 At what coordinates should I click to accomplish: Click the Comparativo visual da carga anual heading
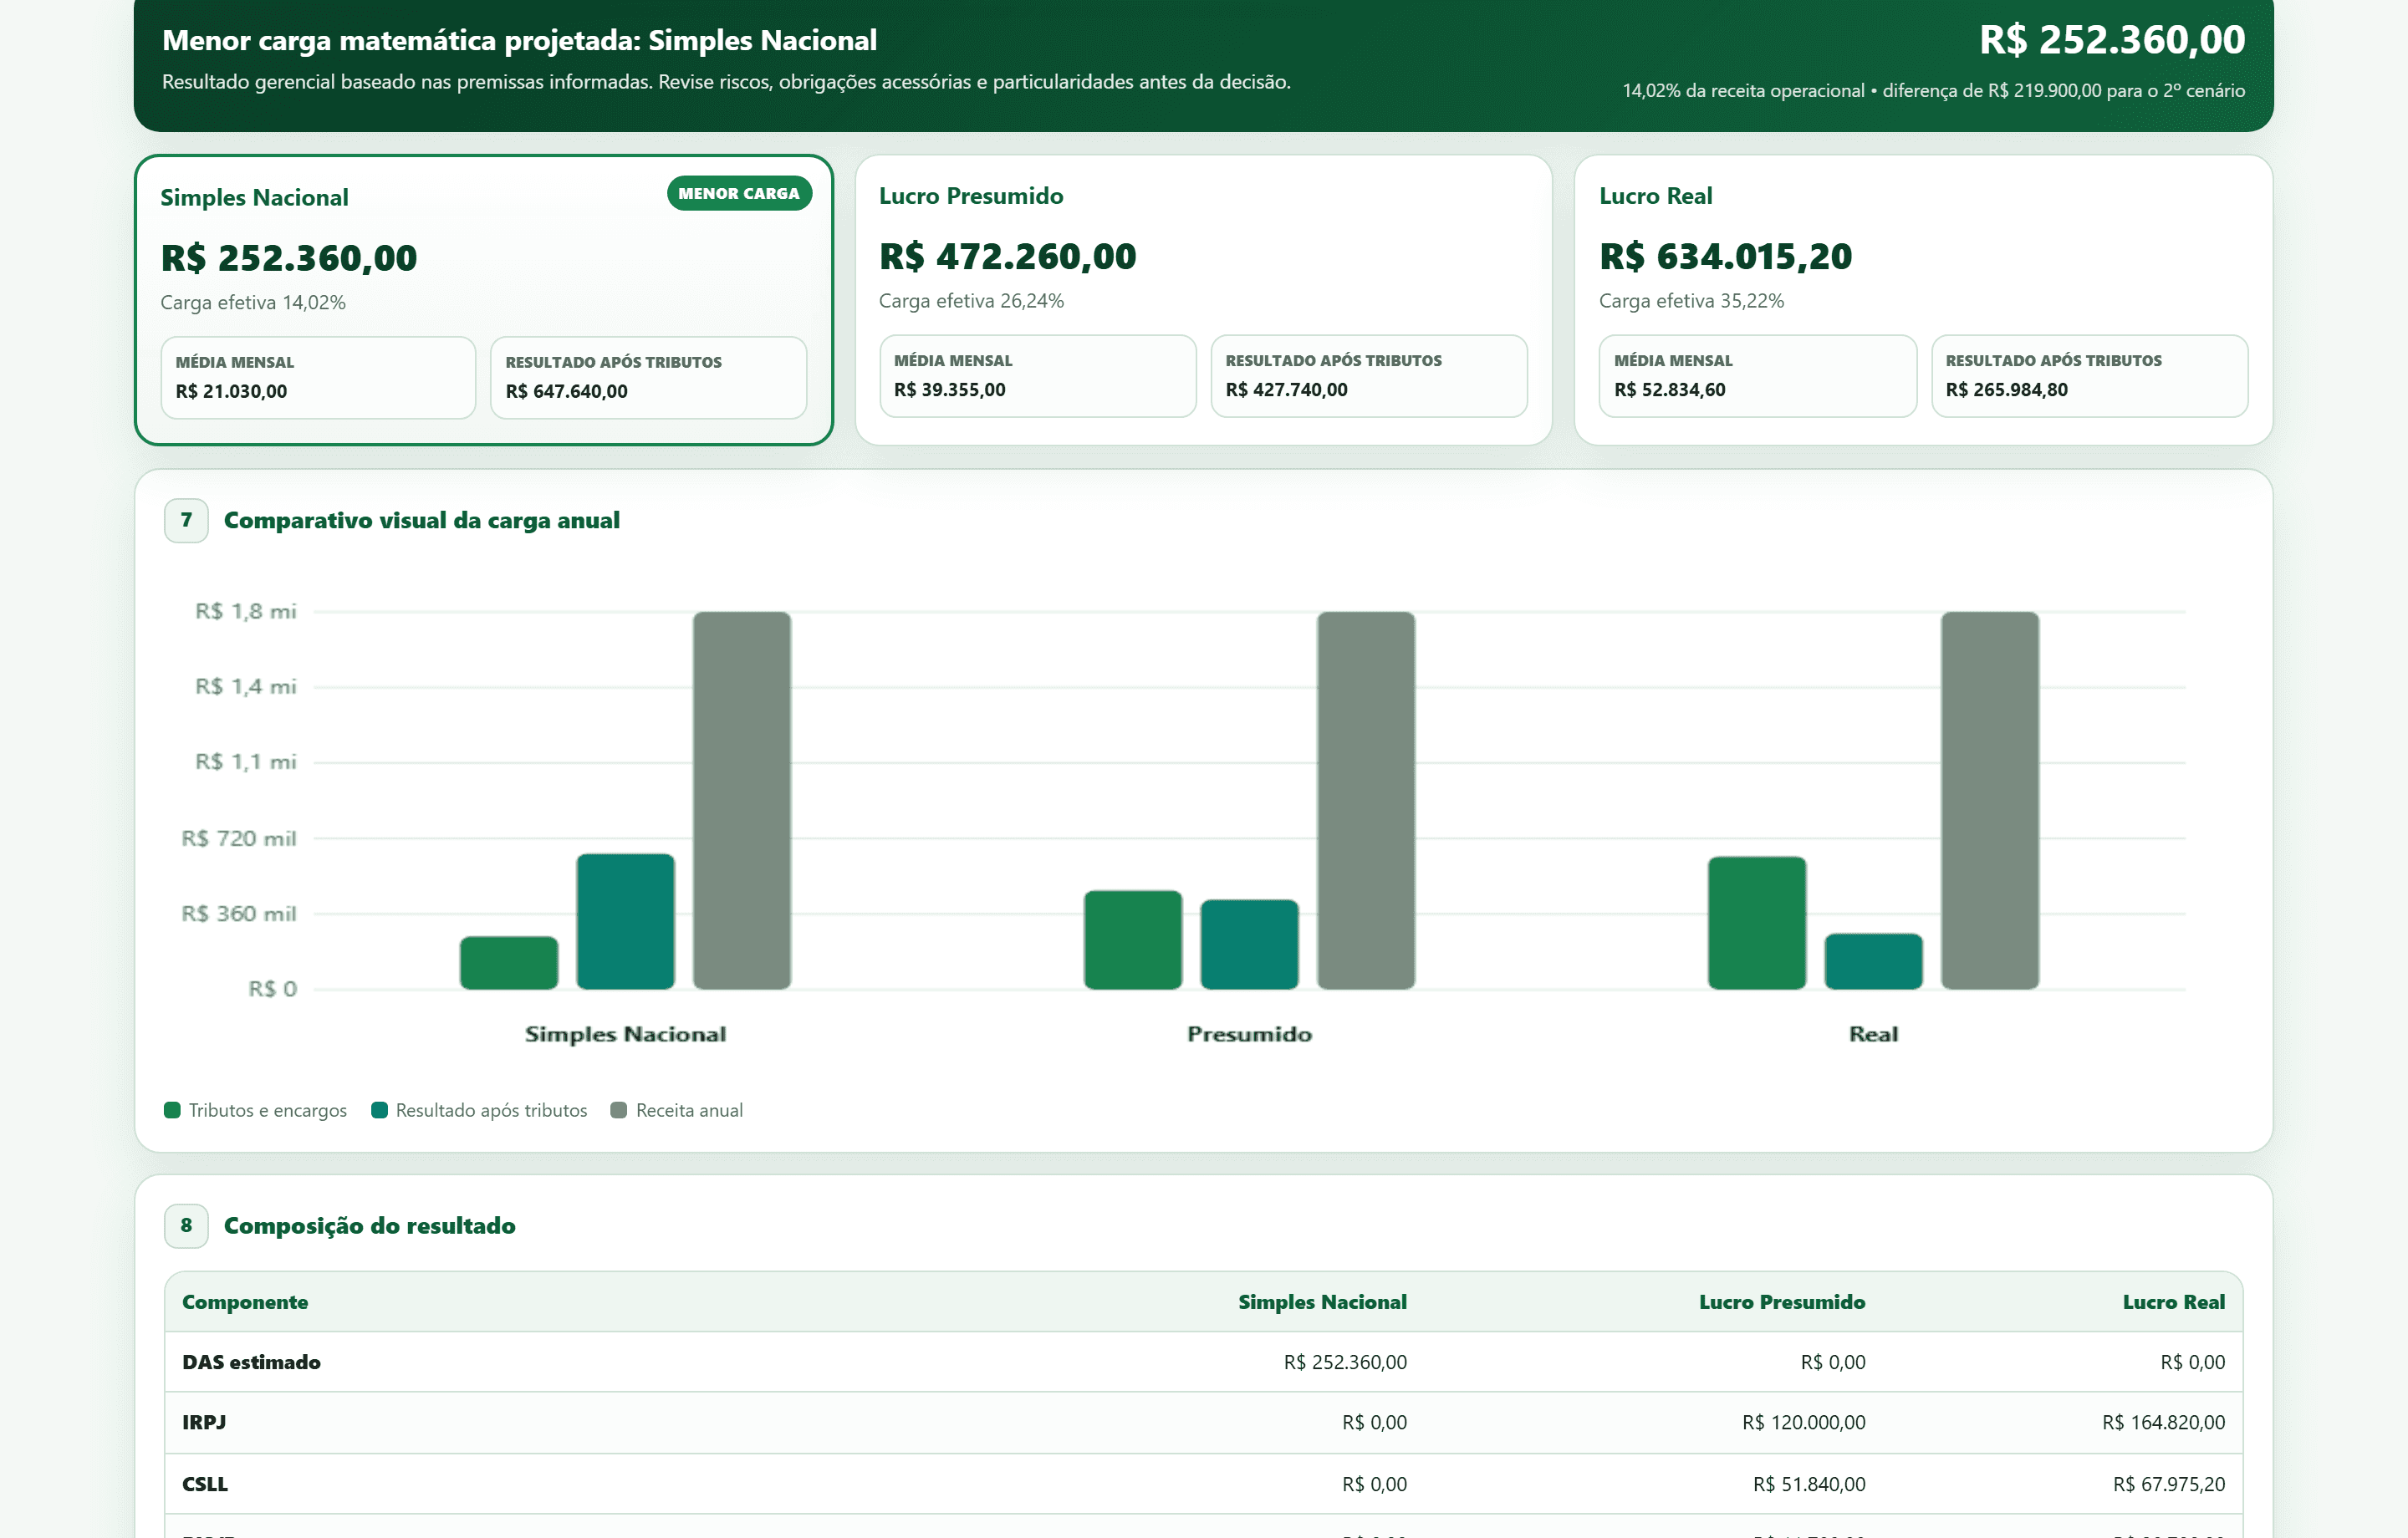click(421, 520)
